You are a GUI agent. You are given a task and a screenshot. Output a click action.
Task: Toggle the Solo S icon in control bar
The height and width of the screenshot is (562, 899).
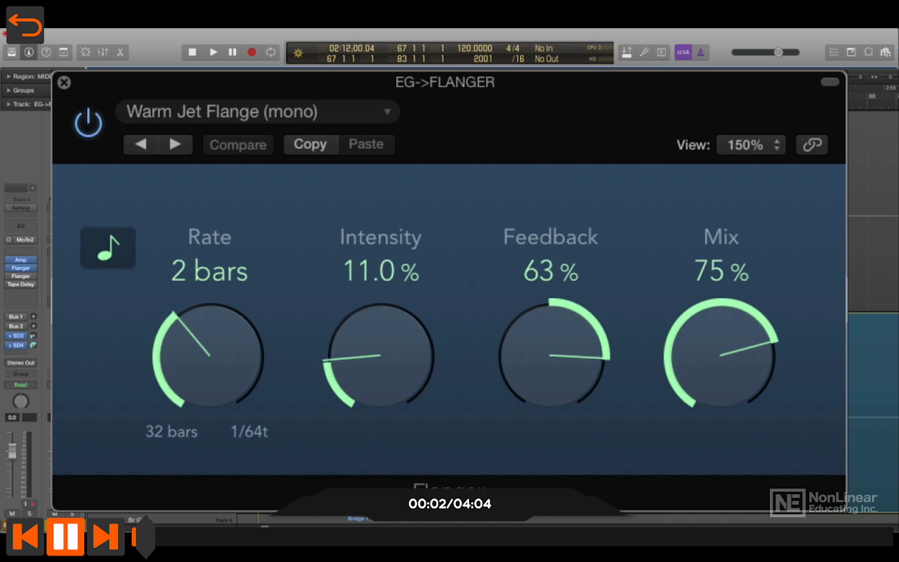tap(662, 52)
